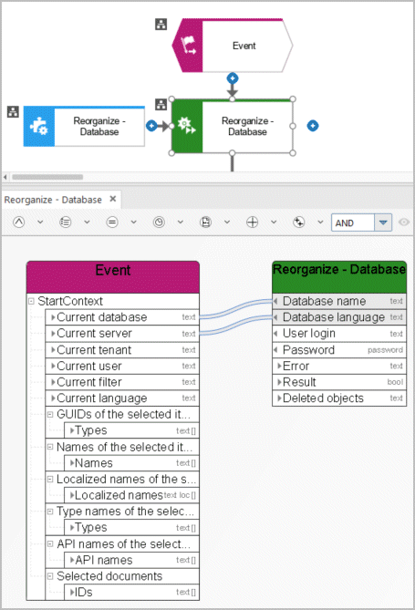
Task: Collapse the Localized names of the selected node
Action: tap(50, 480)
